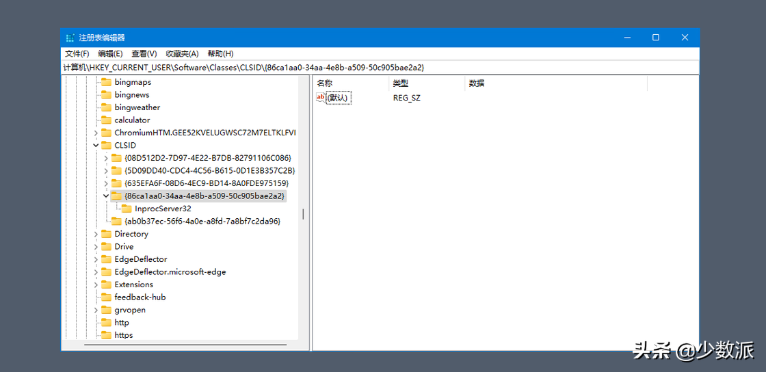Expand the grvopen key
The width and height of the screenshot is (766, 372).
pyautogui.click(x=96, y=310)
